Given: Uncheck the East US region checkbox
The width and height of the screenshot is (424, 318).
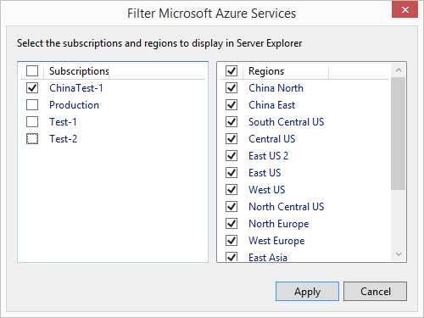Looking at the screenshot, I should pos(232,173).
